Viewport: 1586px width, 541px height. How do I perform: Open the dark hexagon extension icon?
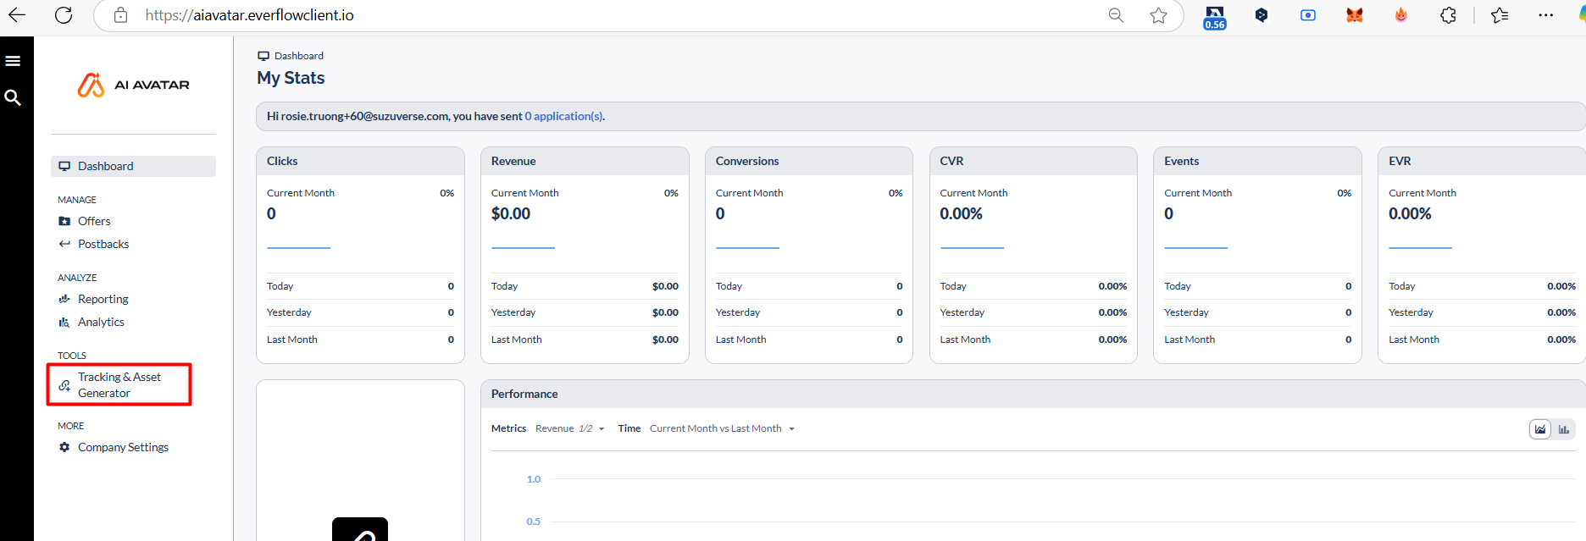(x=1262, y=15)
